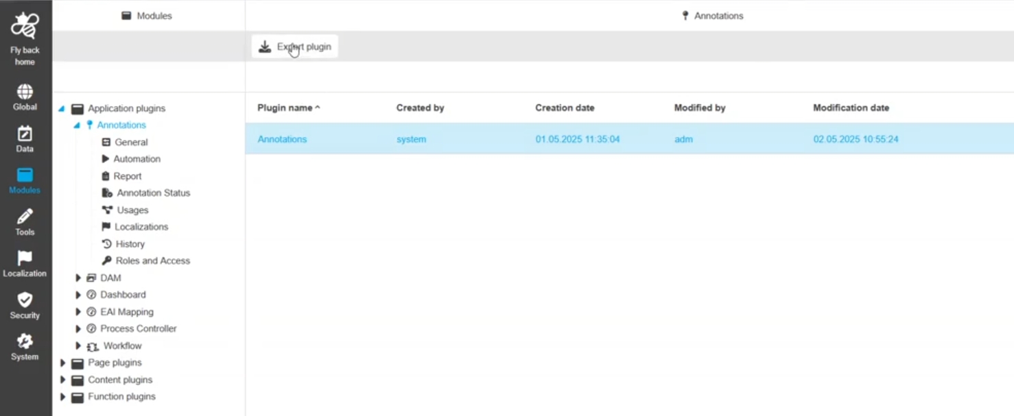The height and width of the screenshot is (416, 1014).
Task: Click the General node icon
Action: [106, 142]
